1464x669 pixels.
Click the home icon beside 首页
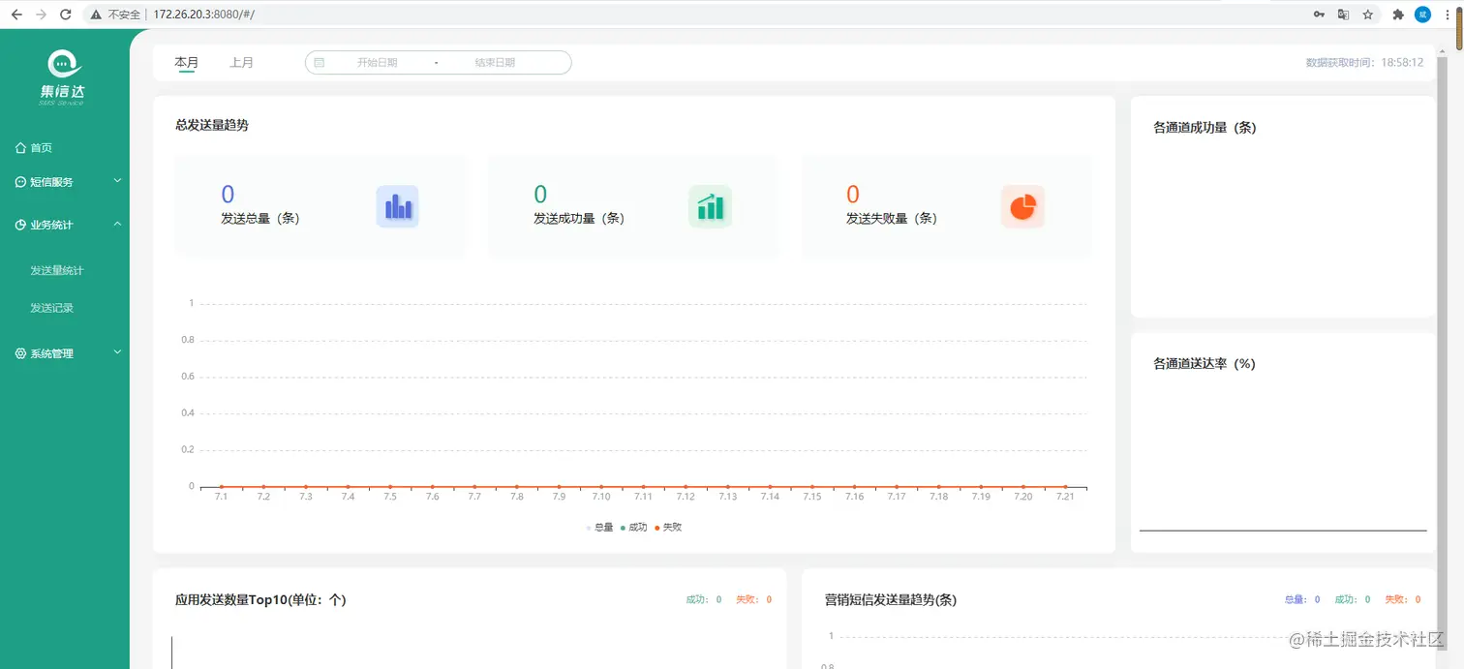21,148
